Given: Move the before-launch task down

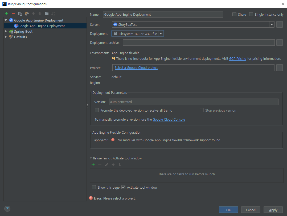Looking at the screenshot, I should tap(120, 165).
